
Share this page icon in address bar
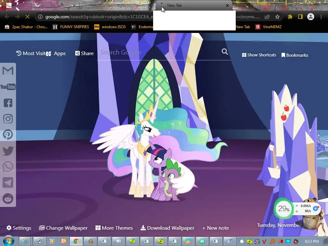[267, 17]
